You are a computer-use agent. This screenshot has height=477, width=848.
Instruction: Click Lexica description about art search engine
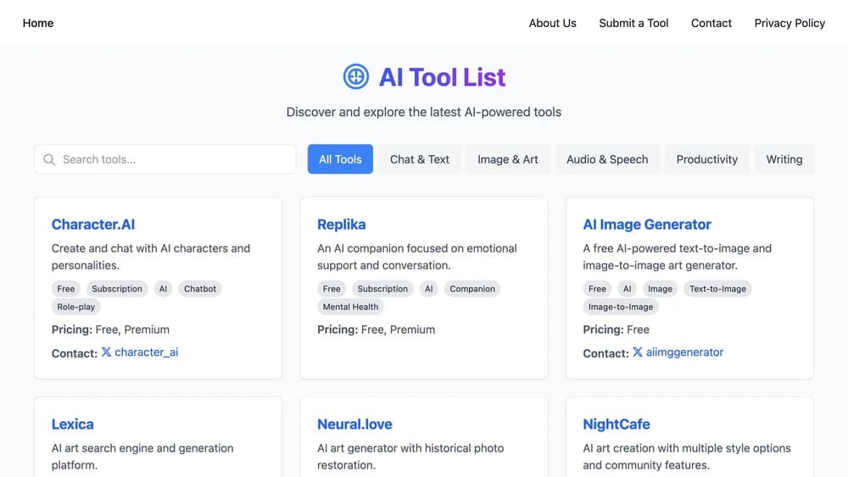coord(142,457)
